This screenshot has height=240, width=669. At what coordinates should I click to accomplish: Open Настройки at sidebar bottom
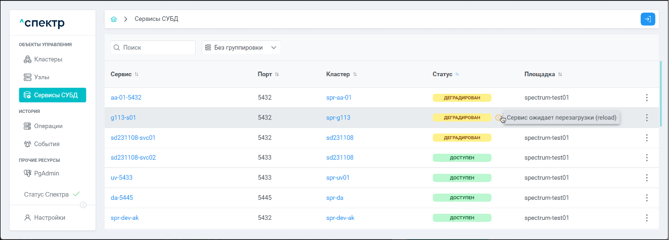[49, 218]
